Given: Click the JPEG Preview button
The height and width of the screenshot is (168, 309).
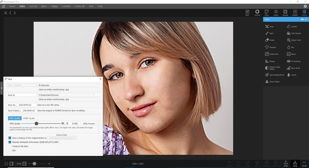Looking at the screenshot, I should pyautogui.click(x=89, y=124).
